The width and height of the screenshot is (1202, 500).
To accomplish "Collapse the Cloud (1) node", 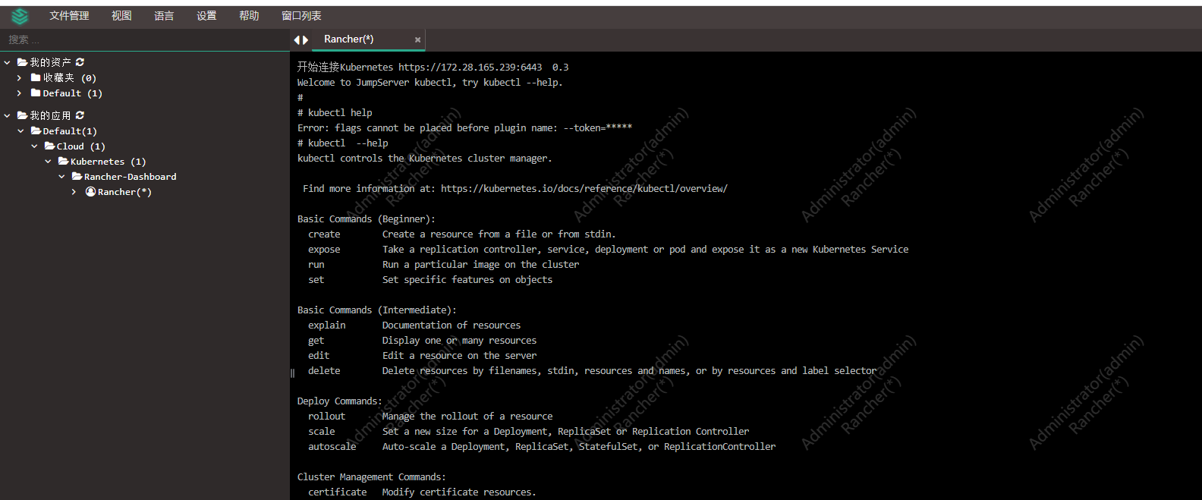I will click(x=34, y=146).
